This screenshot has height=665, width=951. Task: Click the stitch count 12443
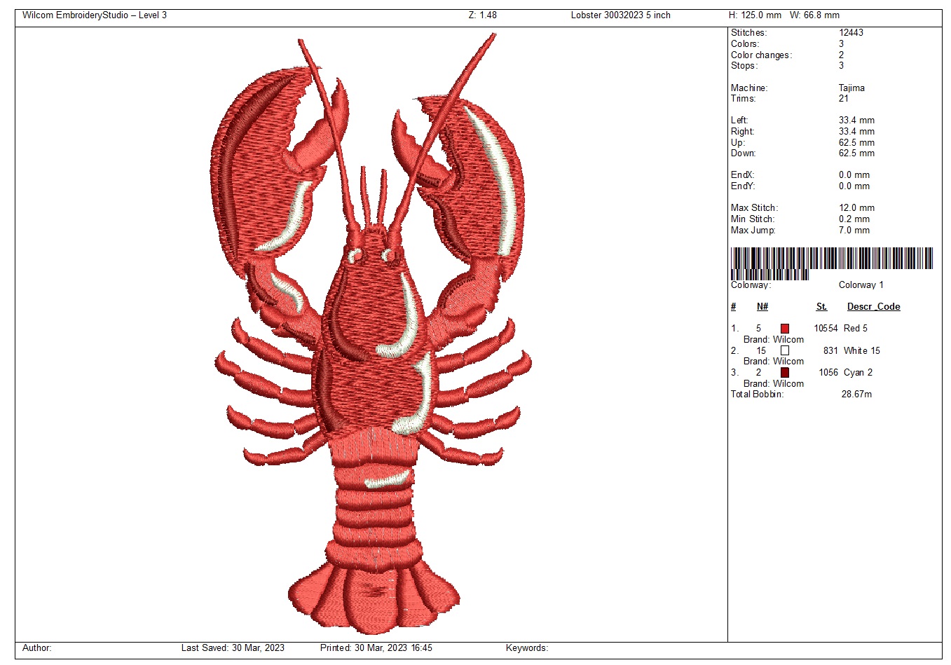pos(851,33)
